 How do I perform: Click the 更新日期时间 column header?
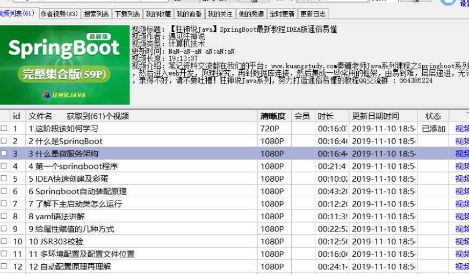376,116
